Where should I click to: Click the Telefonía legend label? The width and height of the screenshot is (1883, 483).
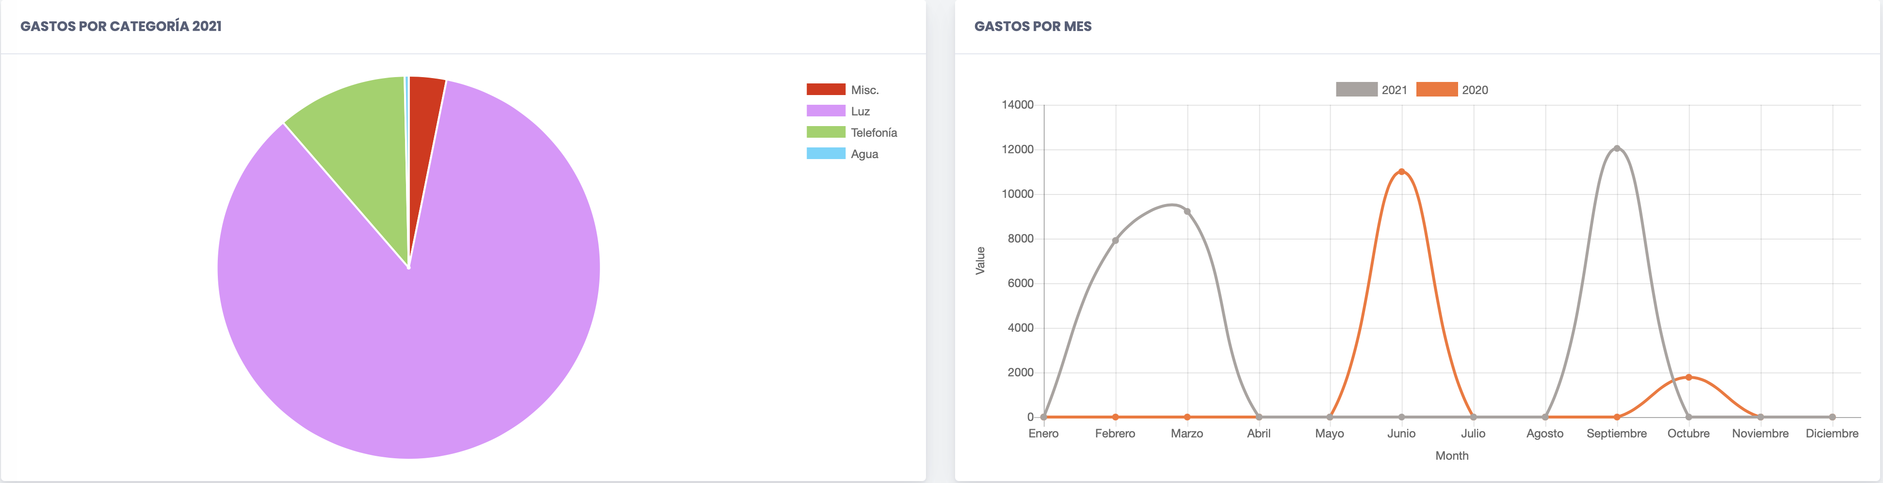click(874, 132)
